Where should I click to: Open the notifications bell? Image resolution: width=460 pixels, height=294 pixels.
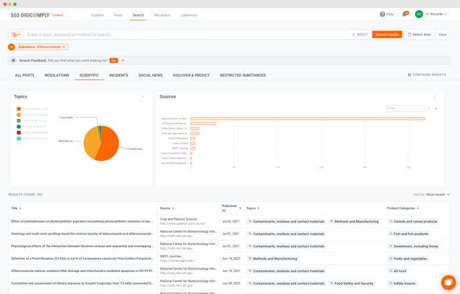tap(405, 14)
